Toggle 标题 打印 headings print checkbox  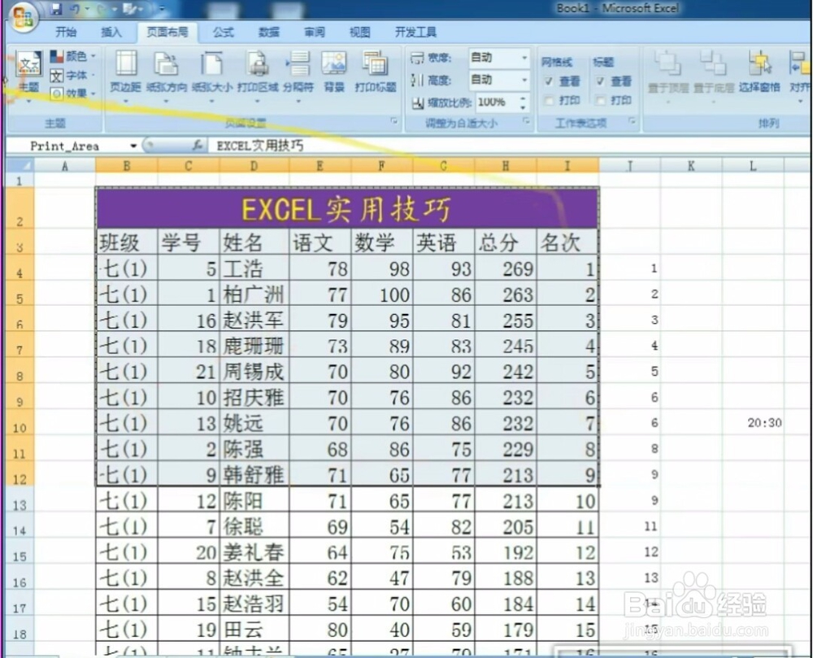[600, 100]
